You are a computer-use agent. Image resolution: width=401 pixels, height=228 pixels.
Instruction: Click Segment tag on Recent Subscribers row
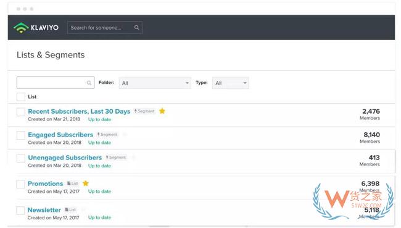point(144,111)
